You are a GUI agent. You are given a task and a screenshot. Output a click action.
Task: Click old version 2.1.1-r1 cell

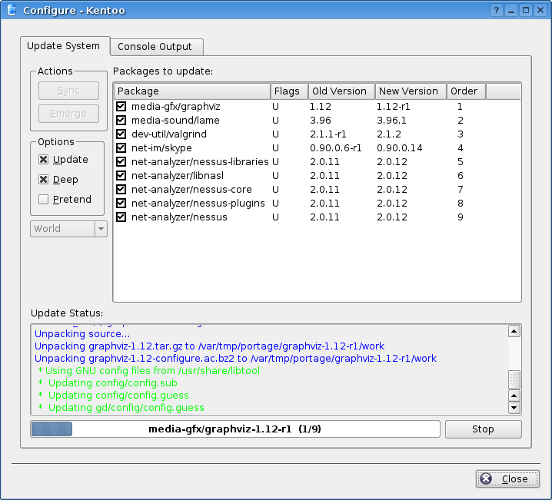pyautogui.click(x=328, y=134)
